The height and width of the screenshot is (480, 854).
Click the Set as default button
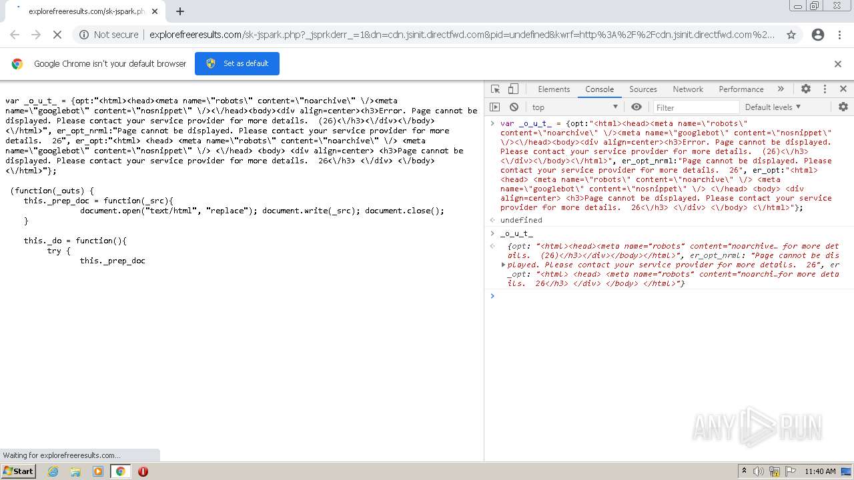tap(237, 63)
